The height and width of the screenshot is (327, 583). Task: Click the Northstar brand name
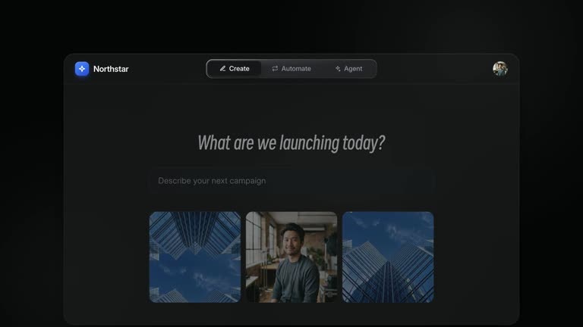111,69
